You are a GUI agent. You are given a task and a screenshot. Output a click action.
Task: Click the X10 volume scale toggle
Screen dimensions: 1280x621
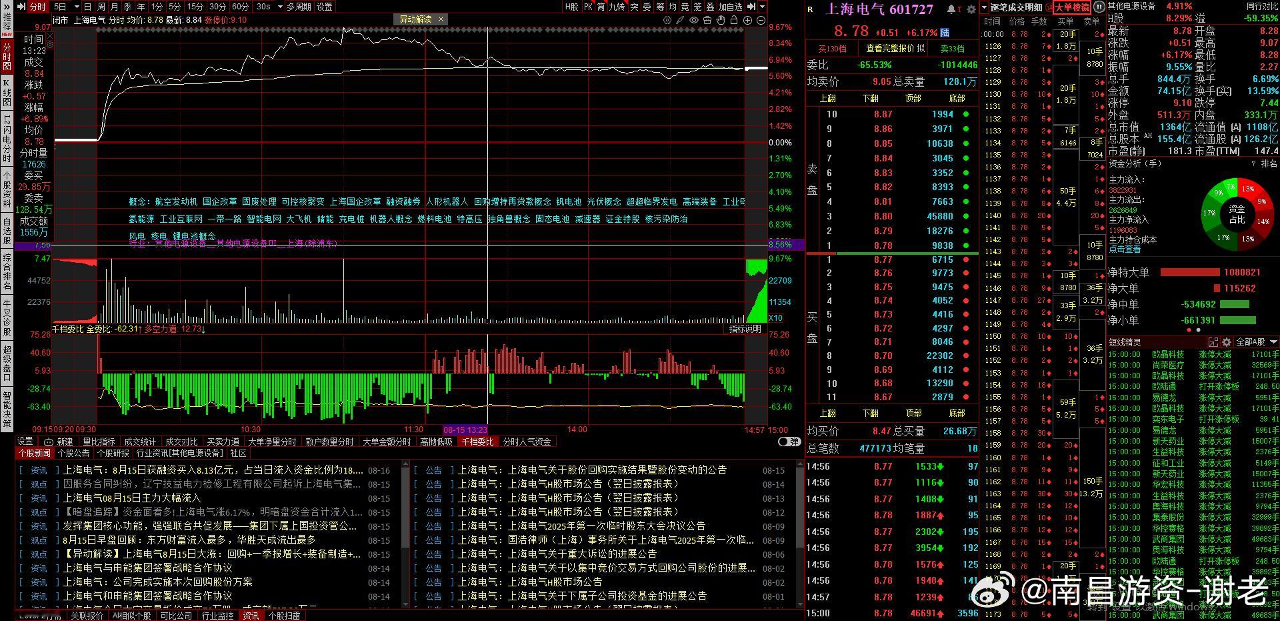click(775, 318)
